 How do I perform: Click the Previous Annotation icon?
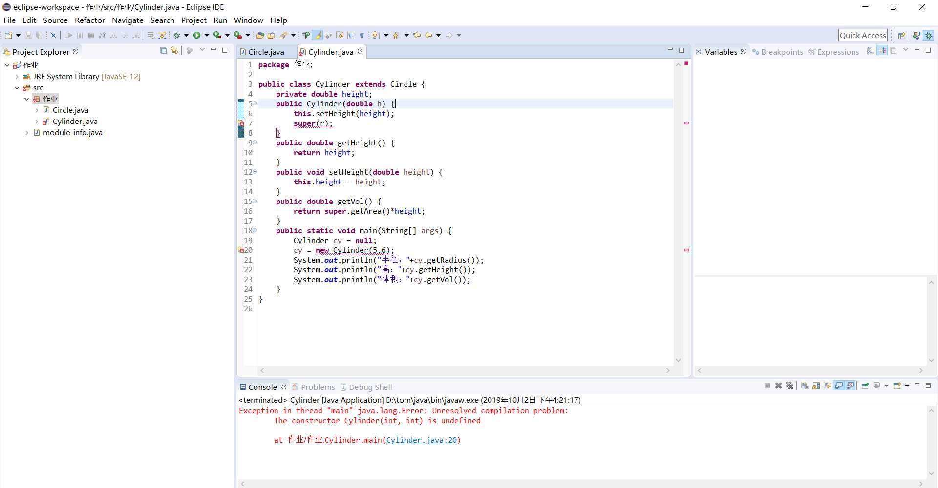click(x=396, y=35)
